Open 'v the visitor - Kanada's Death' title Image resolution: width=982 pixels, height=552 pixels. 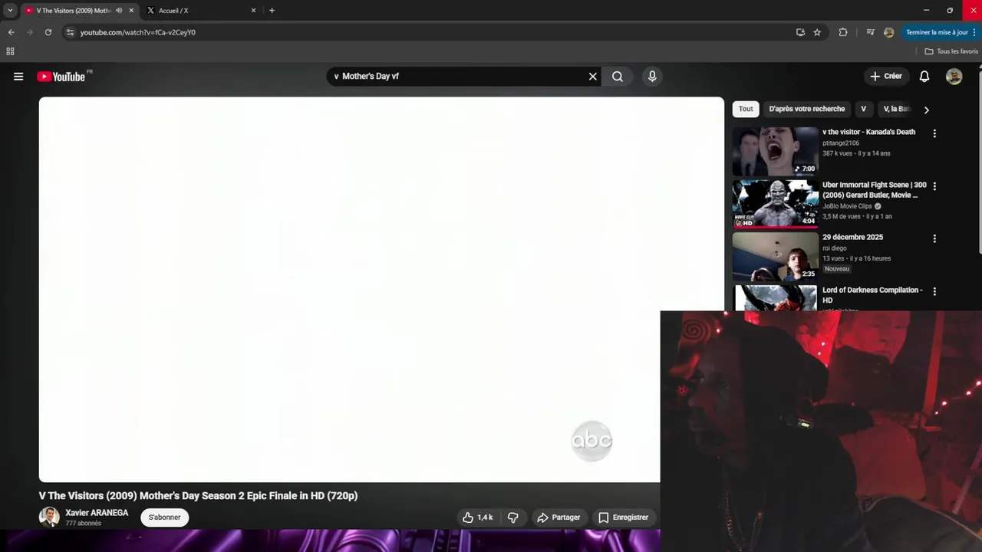pos(868,132)
